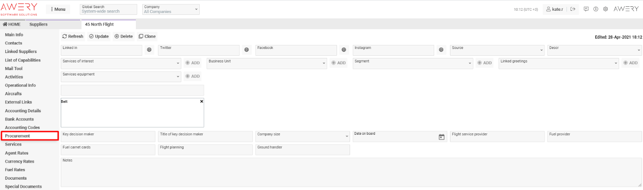Click the globe icon beside Twitter field
This screenshot has height=190, width=643.
click(x=247, y=50)
